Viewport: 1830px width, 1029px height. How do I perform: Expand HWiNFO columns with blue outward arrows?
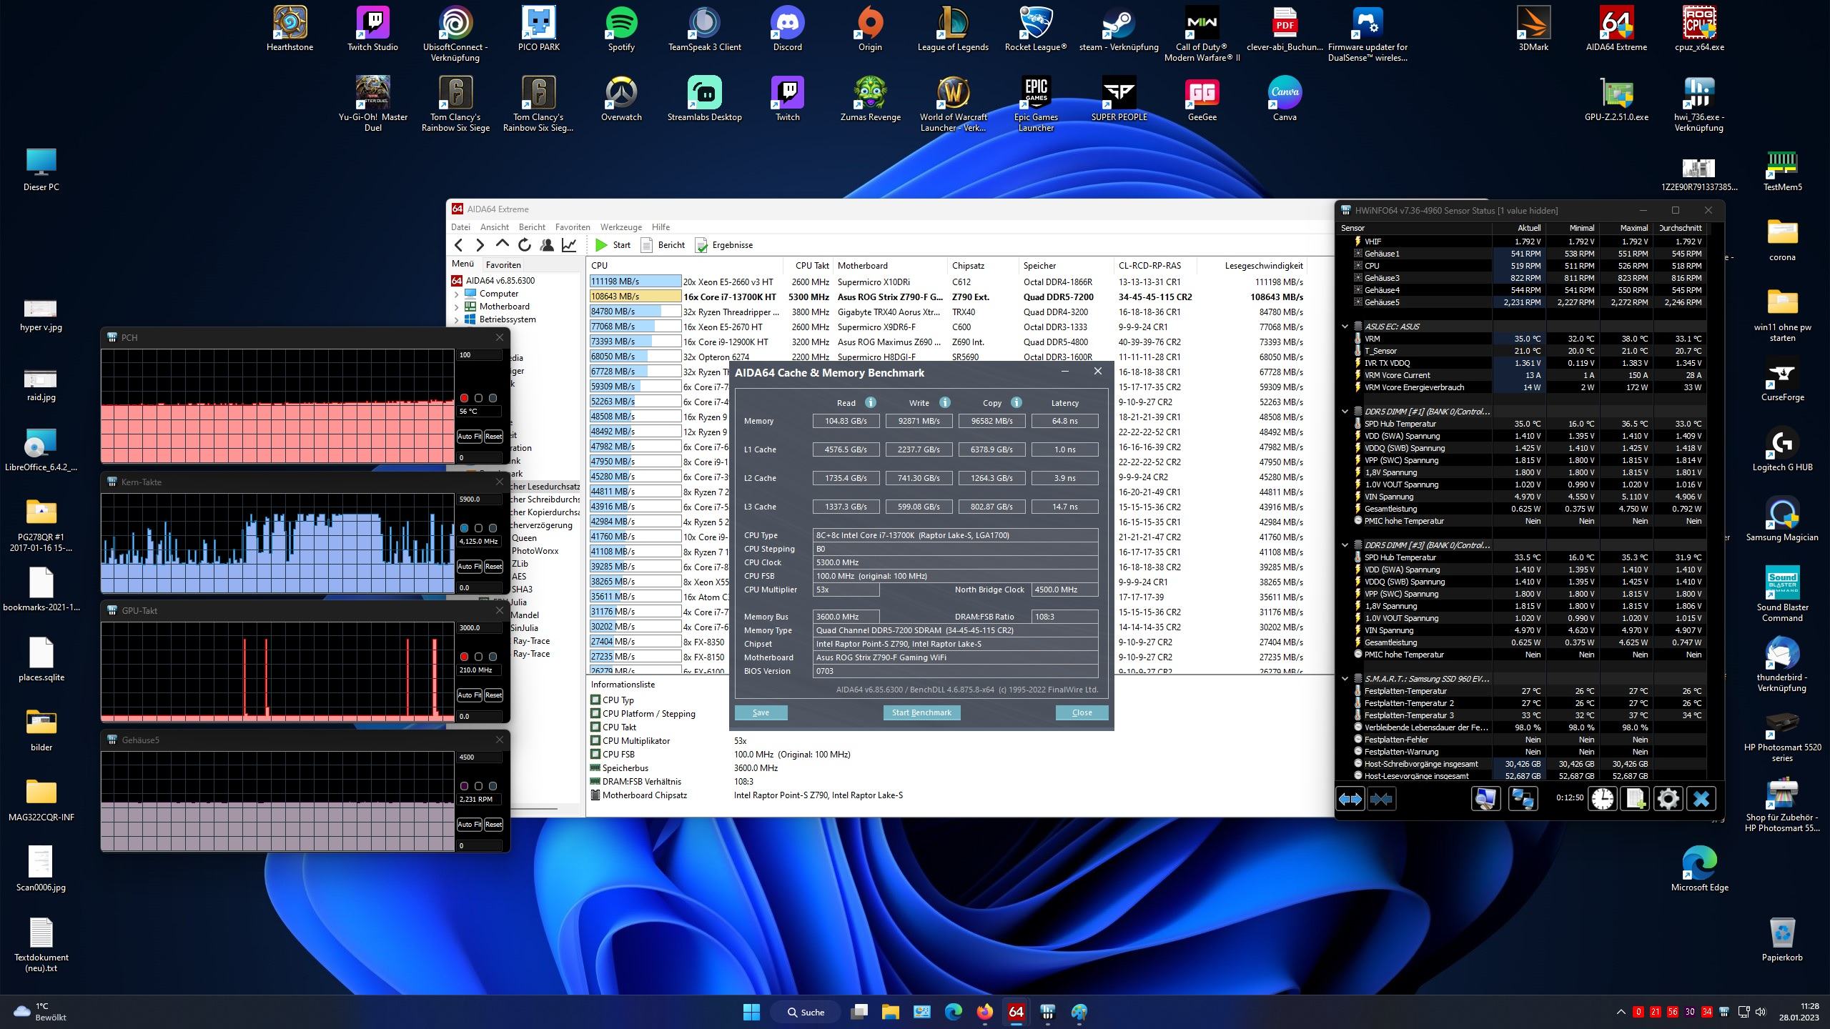tap(1350, 799)
